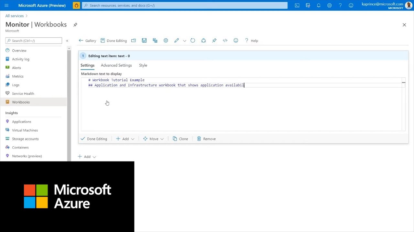Open the notifications bell
The image size is (414, 232).
pos(319,5)
